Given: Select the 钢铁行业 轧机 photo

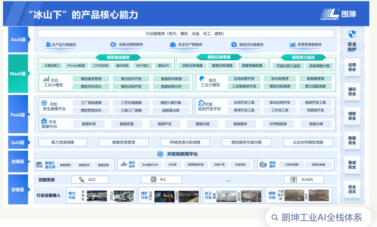Looking at the screenshot, I should pos(319,195).
